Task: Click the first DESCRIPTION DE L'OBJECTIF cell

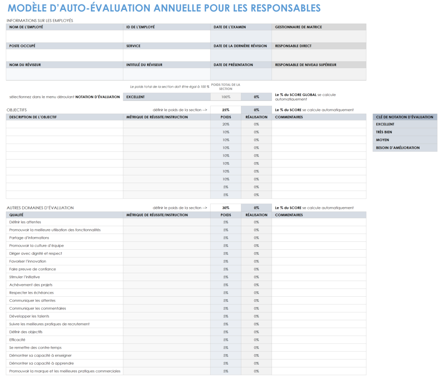Action: [65, 124]
